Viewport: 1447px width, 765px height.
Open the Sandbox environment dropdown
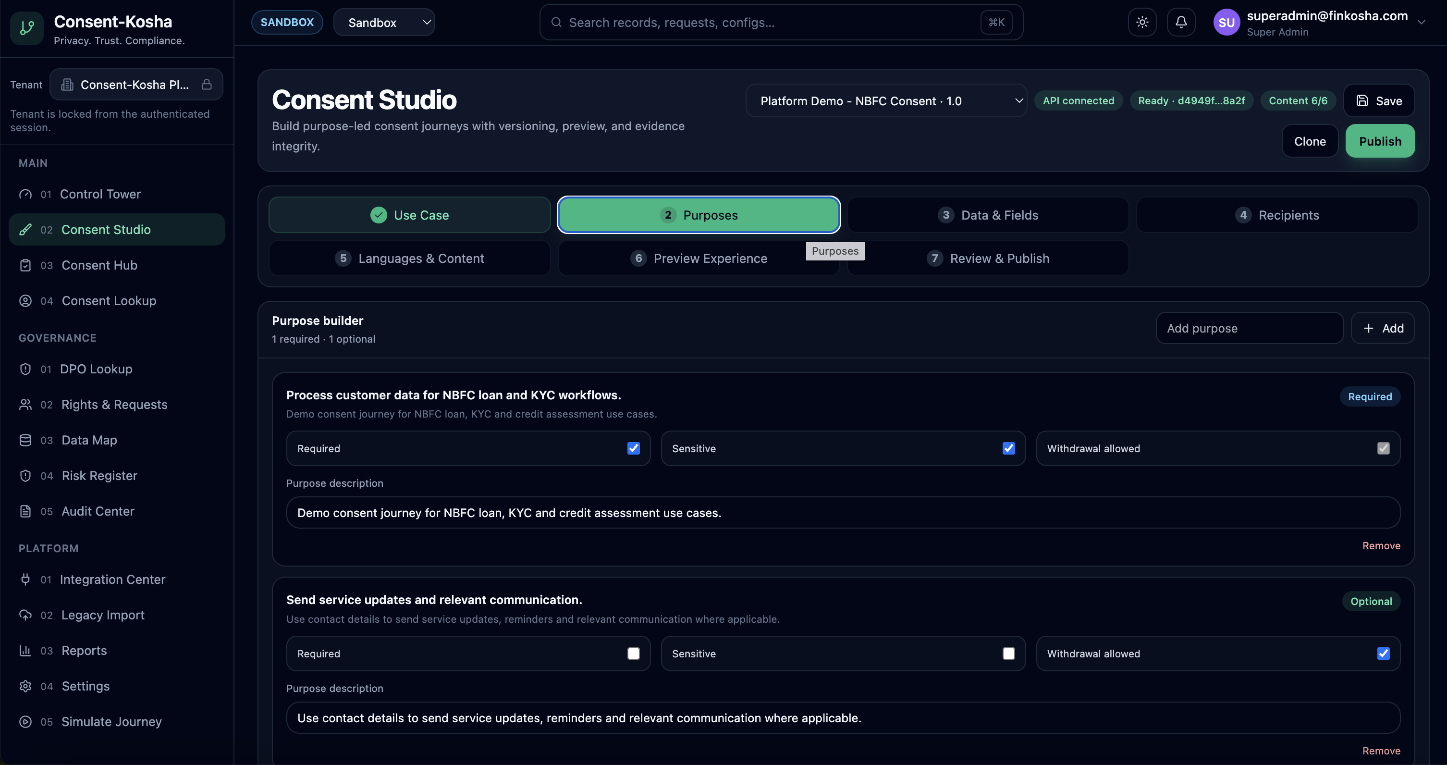[384, 23]
